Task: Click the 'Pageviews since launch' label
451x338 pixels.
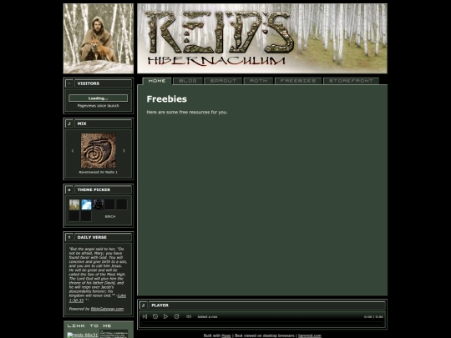Action: (x=98, y=106)
